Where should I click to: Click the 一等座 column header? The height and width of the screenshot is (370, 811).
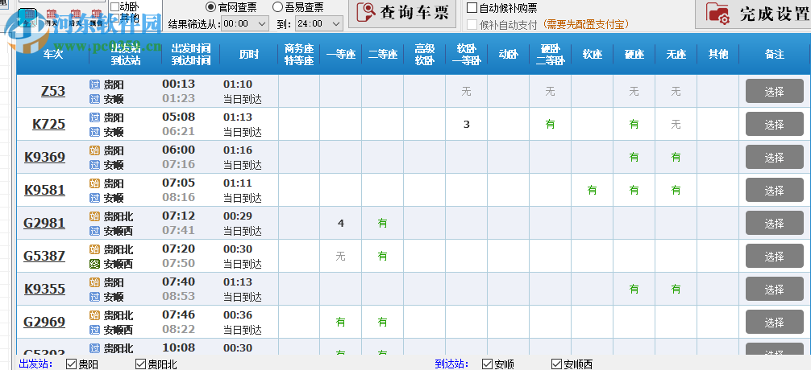coord(341,54)
